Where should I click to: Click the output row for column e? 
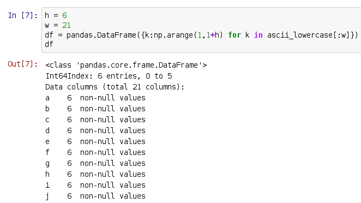pos(95,141)
